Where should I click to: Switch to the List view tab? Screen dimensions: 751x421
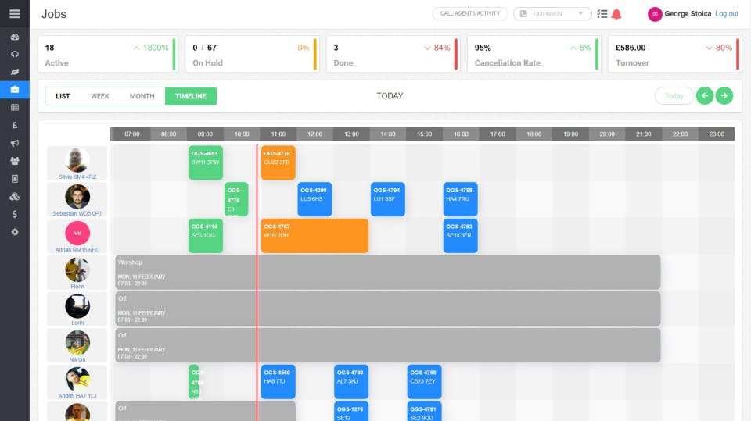63,95
